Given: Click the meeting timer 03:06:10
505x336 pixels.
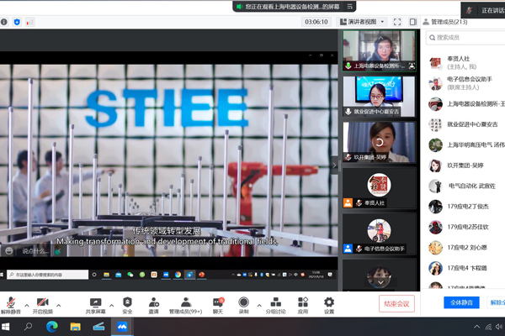Looking at the screenshot, I should [316, 22].
